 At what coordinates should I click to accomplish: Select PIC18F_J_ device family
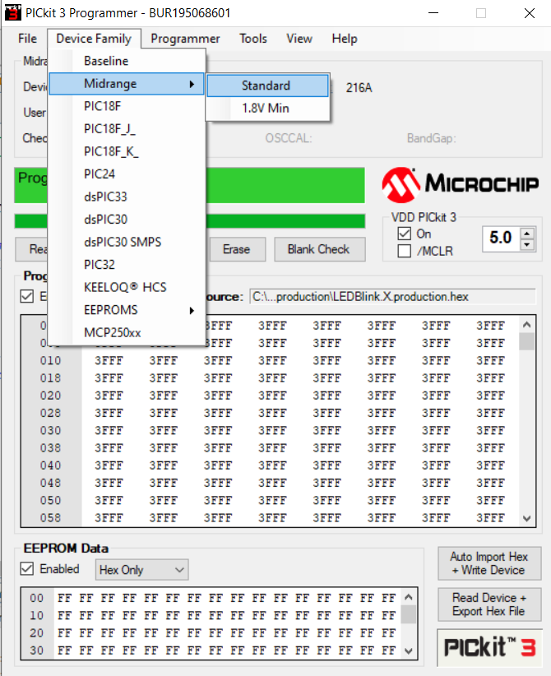(x=127, y=129)
